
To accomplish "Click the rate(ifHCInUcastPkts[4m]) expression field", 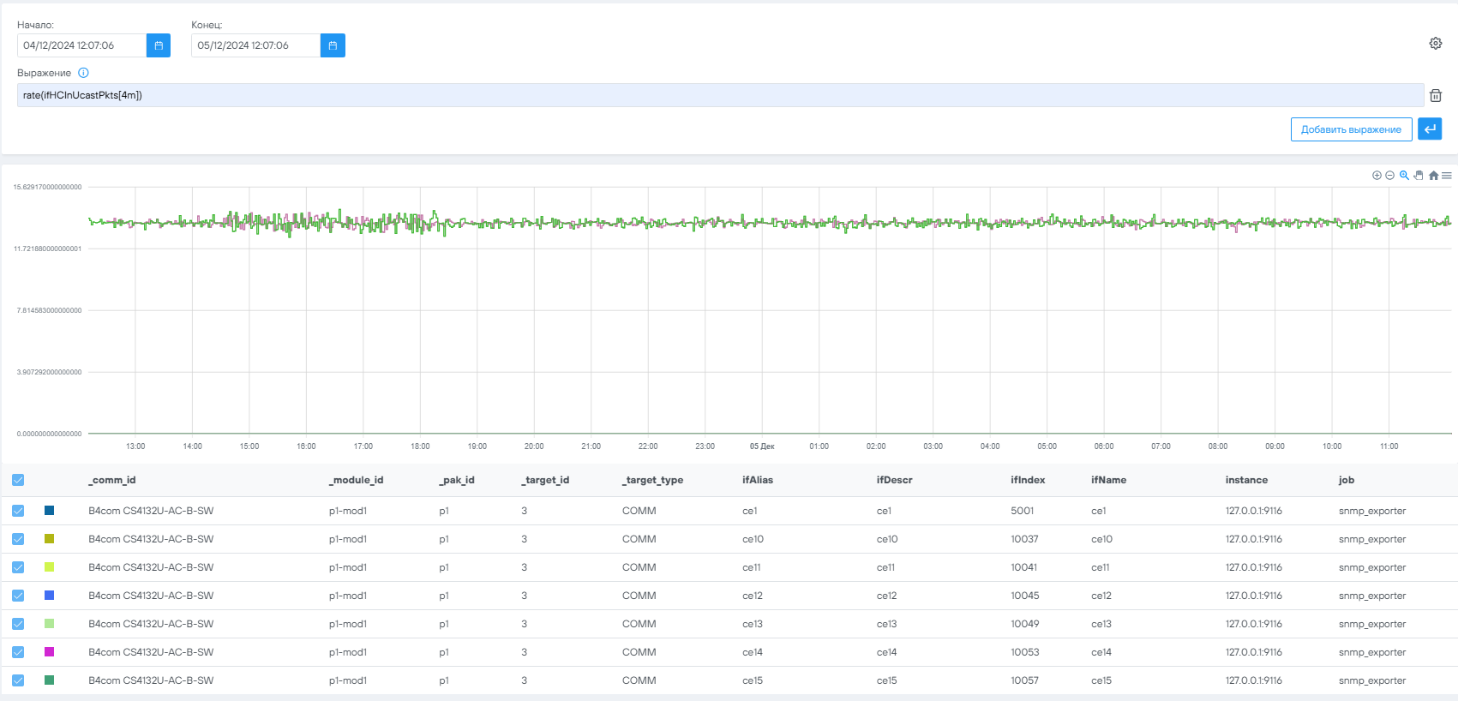I will (x=720, y=95).
